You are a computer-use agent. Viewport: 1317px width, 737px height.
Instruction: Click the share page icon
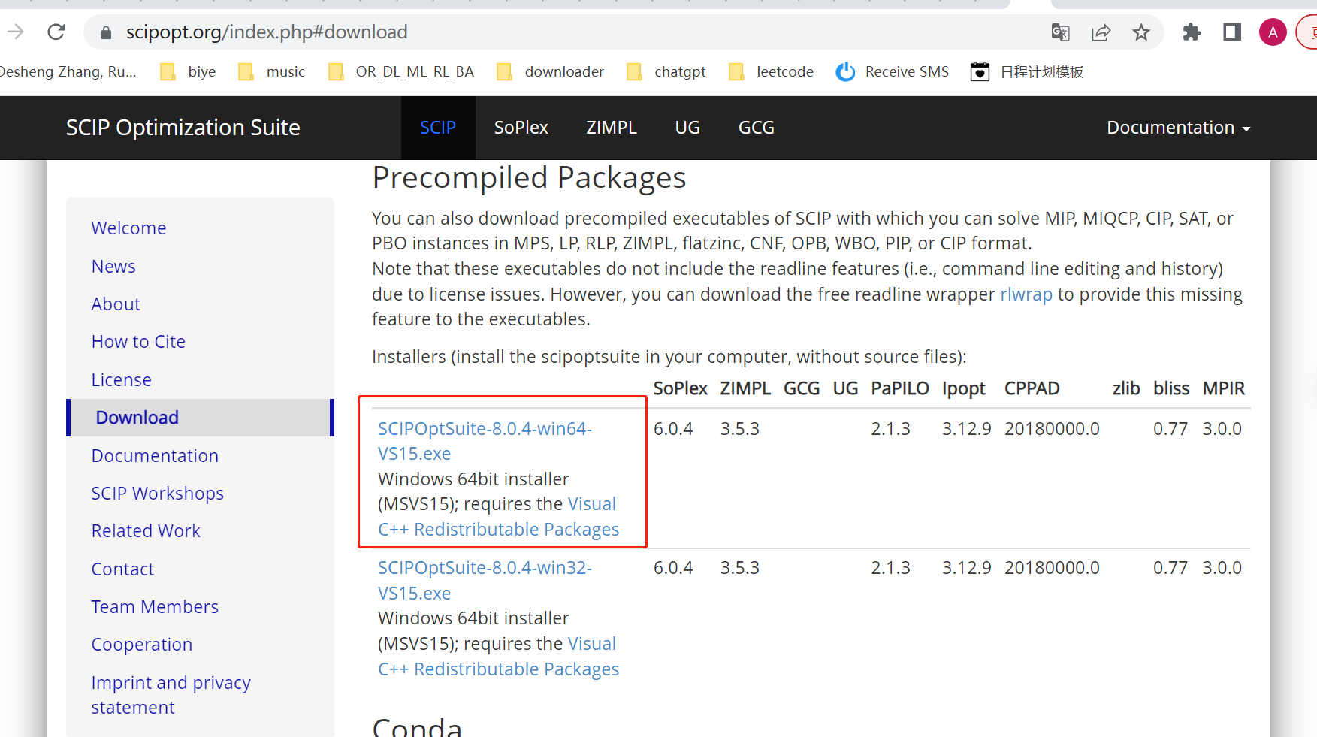pos(1101,32)
